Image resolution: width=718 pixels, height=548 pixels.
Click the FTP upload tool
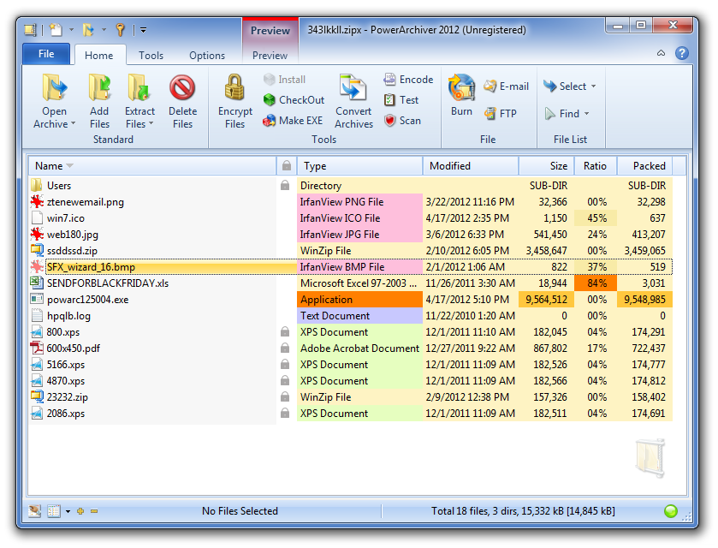click(x=500, y=113)
